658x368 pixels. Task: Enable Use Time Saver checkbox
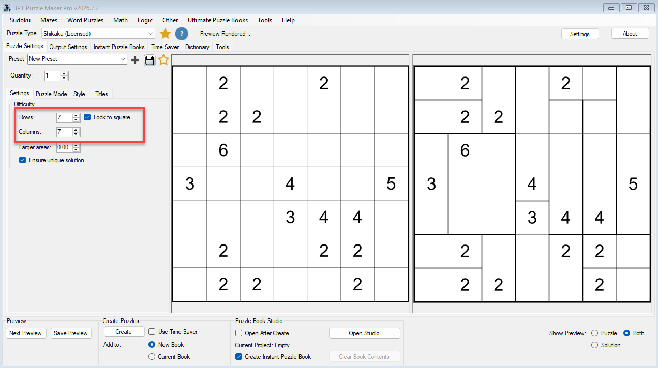[152, 332]
